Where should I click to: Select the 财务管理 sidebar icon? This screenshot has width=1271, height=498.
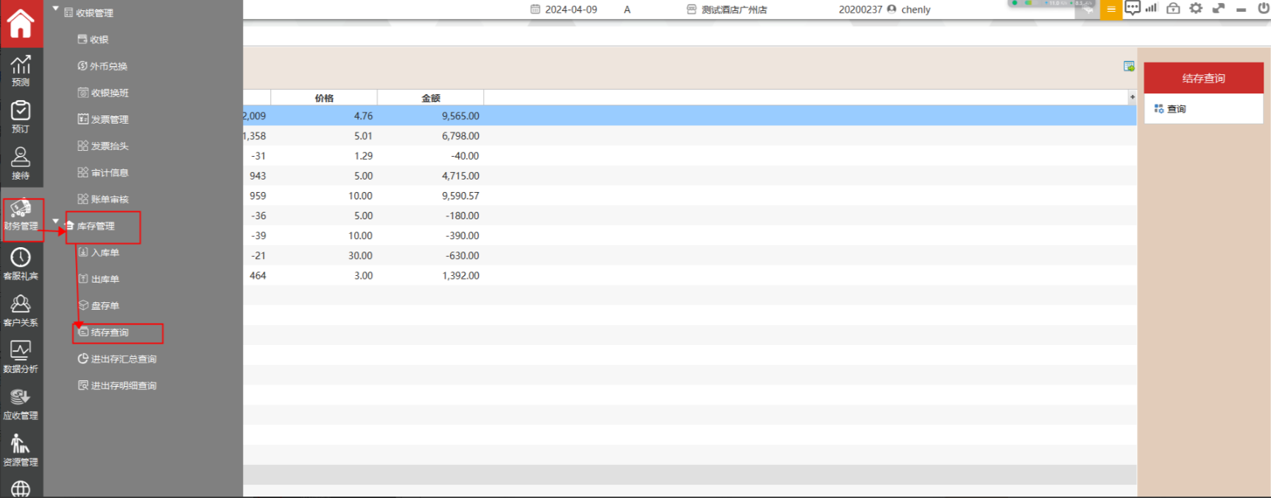21,216
